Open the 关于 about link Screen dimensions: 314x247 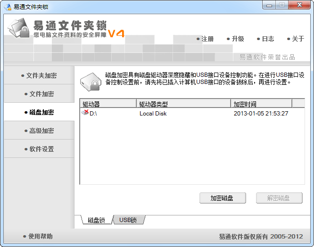click(296, 39)
